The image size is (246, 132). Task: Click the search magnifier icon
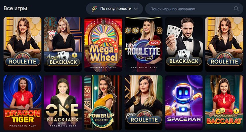[x=236, y=9]
